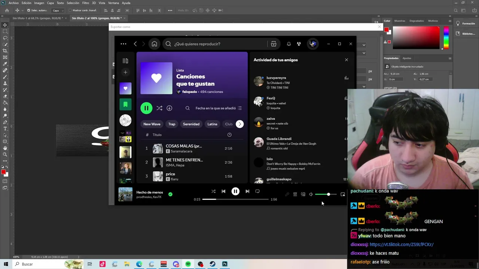Select the Eraser tool
The height and width of the screenshot is (269, 479).
click(5, 96)
